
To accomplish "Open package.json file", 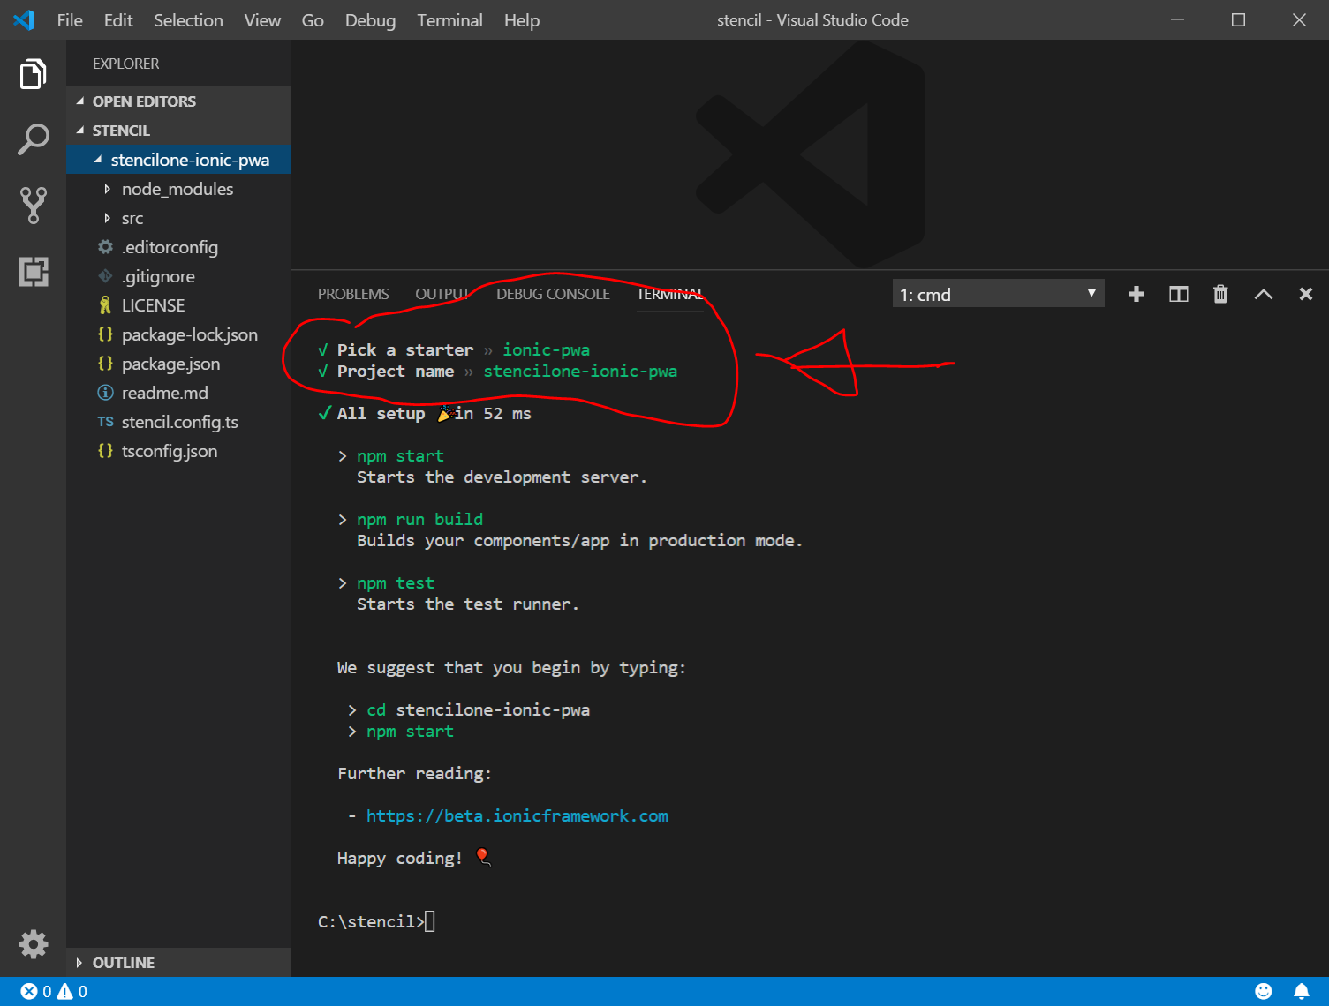I will (x=178, y=364).
